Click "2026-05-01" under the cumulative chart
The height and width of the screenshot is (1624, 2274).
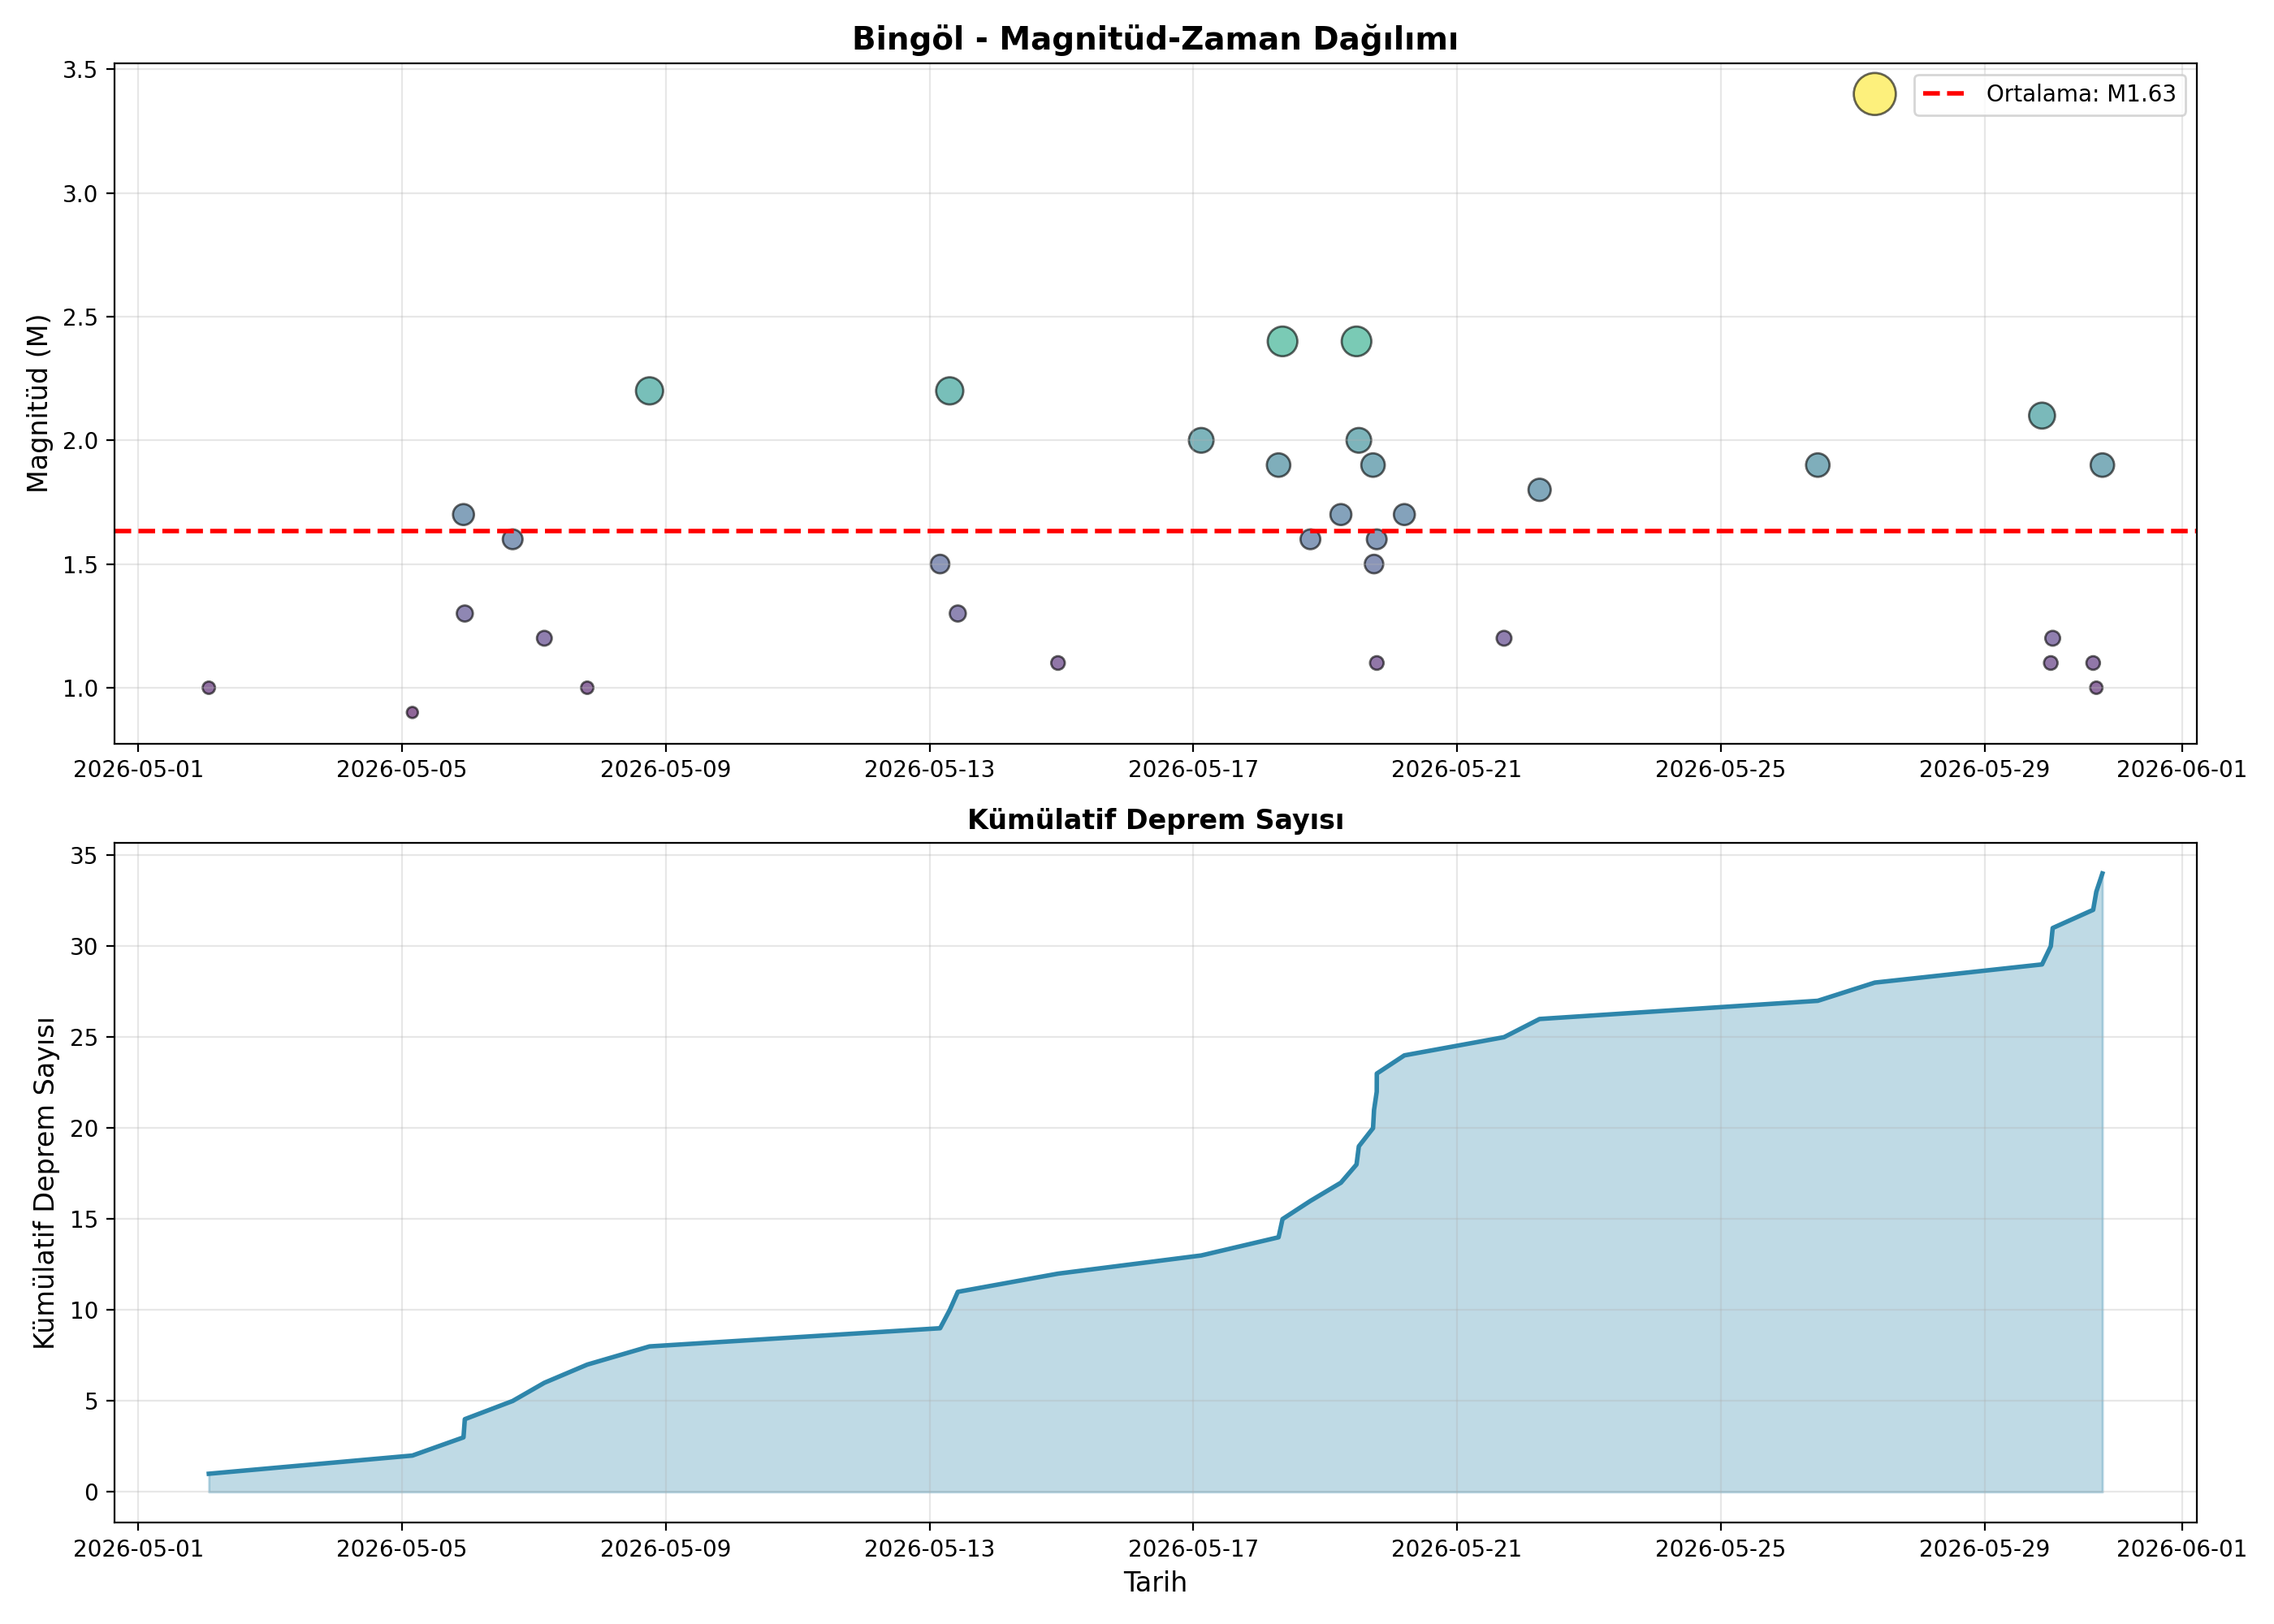click(x=138, y=1549)
